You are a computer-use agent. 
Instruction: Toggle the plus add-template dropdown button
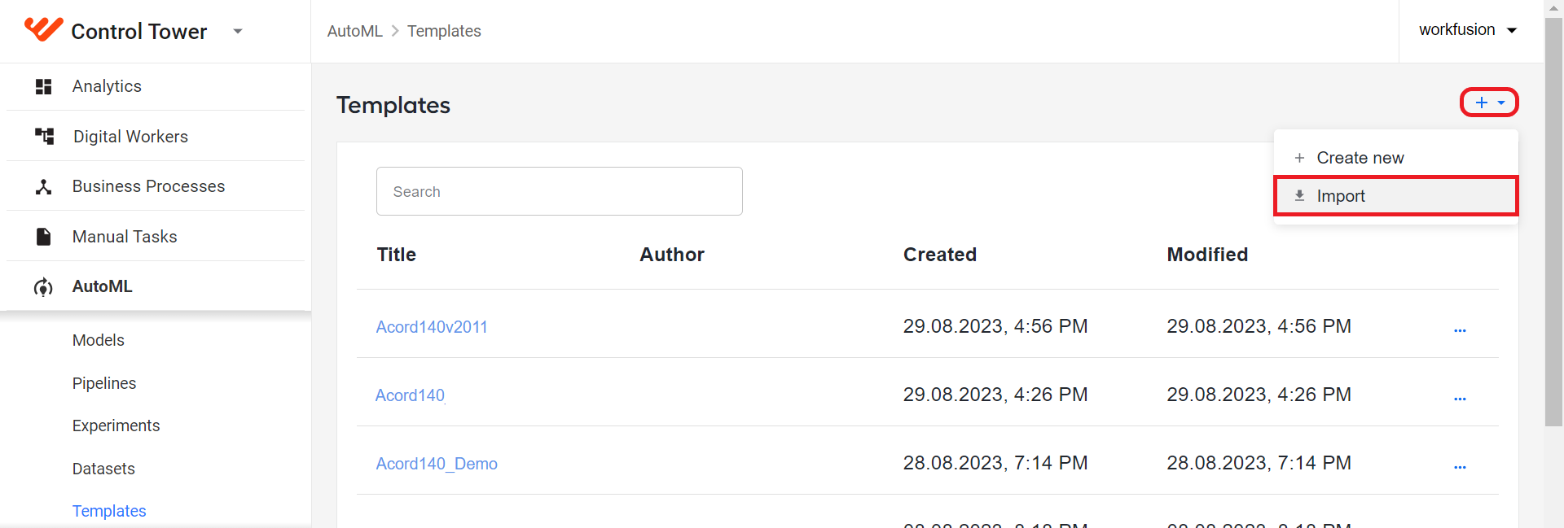pyautogui.click(x=1489, y=103)
